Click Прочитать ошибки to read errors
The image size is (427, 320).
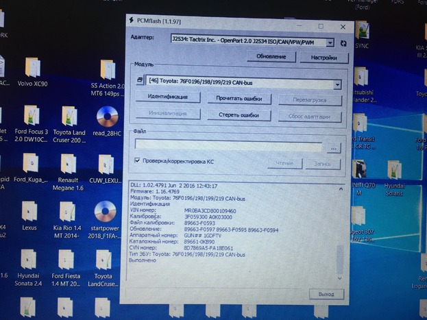[234, 99]
